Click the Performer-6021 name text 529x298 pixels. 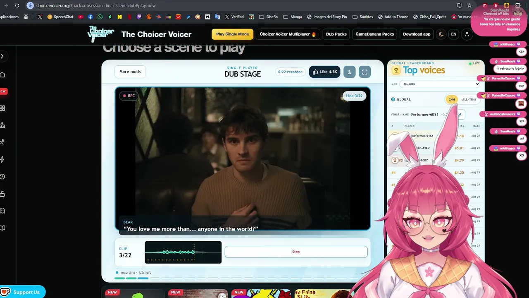[x=424, y=114]
